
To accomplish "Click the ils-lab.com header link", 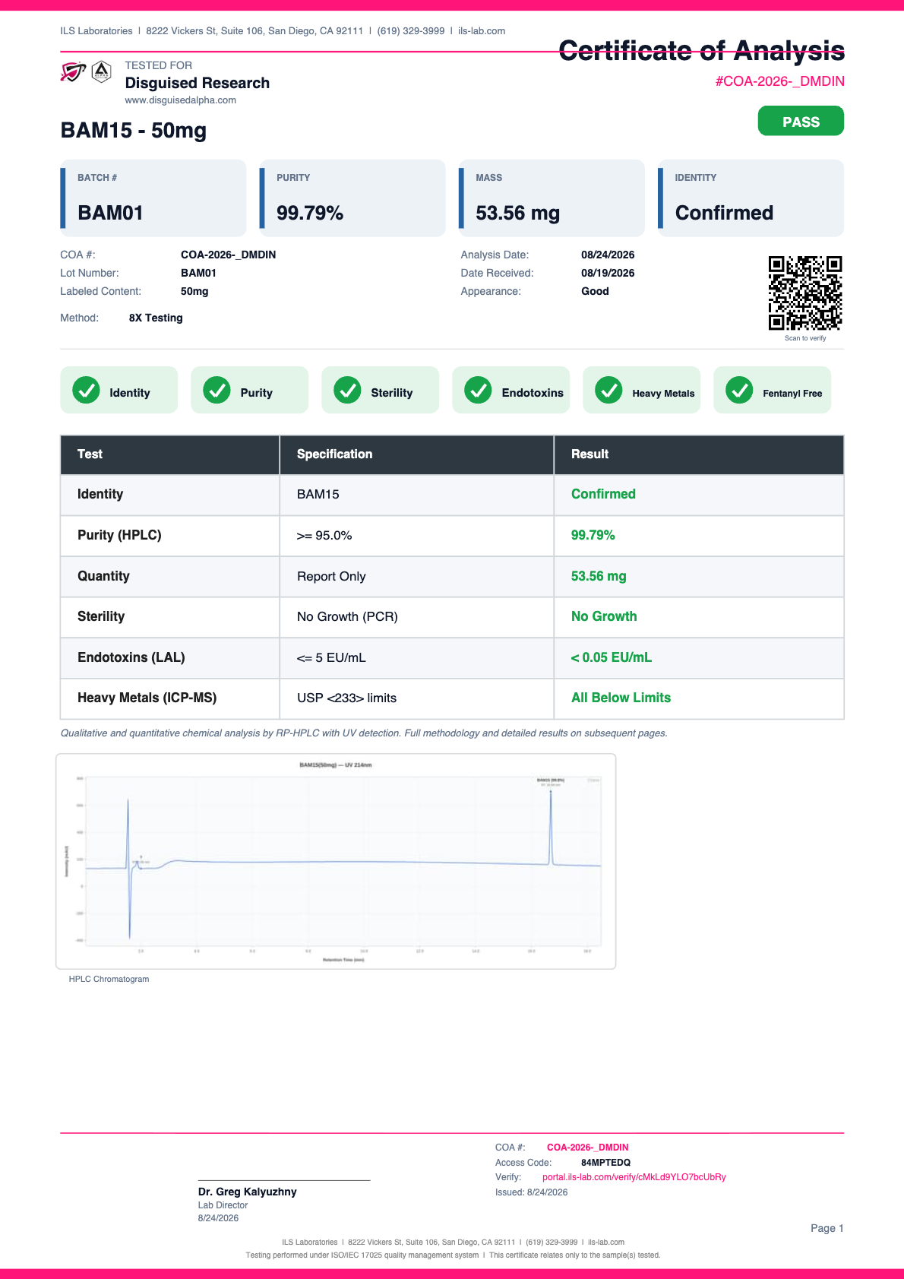I will (x=482, y=31).
